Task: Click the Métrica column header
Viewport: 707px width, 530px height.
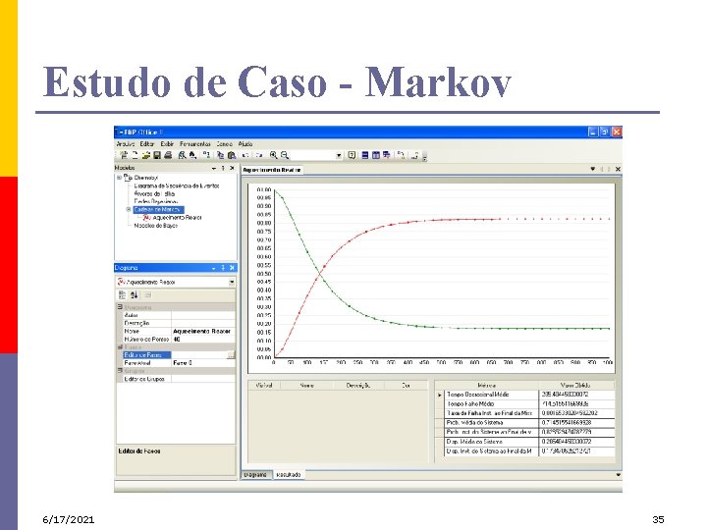Action: point(487,386)
